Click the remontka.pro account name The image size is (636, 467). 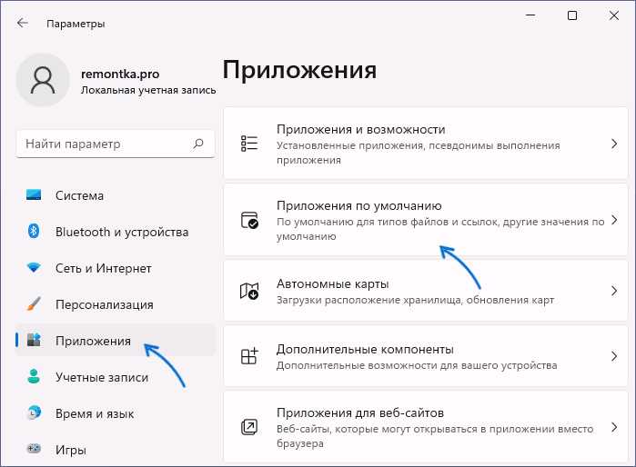click(x=120, y=75)
